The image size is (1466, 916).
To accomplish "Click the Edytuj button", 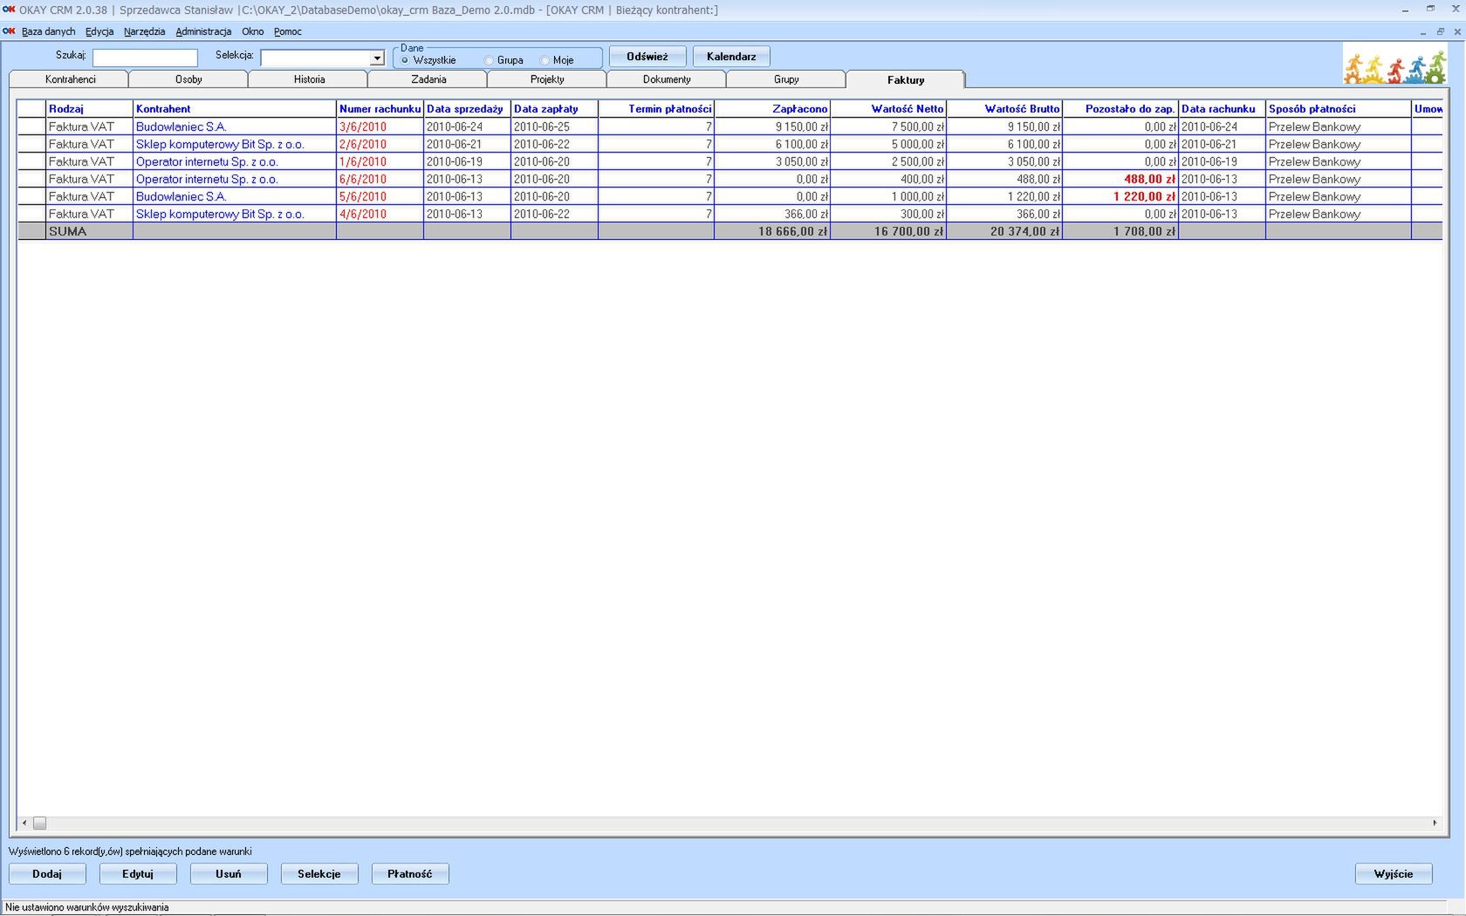I will (138, 874).
